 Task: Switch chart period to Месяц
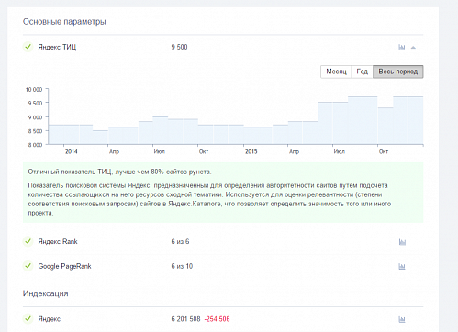pyautogui.click(x=336, y=72)
